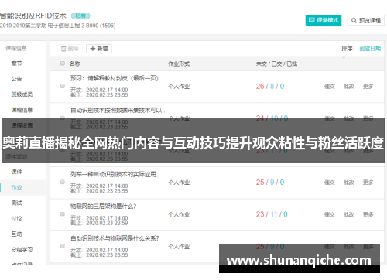Open 更多 for the 预习 assignment

click(x=368, y=87)
